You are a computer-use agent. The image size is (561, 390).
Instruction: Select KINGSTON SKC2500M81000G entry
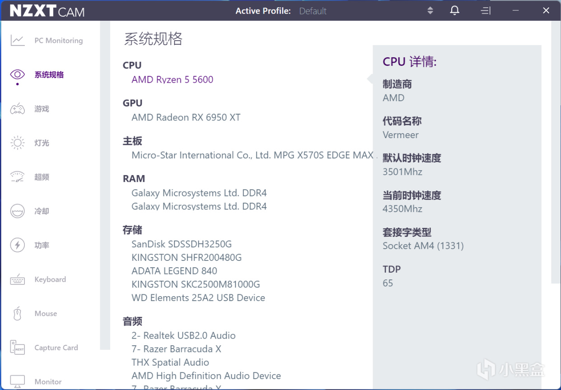[196, 284]
